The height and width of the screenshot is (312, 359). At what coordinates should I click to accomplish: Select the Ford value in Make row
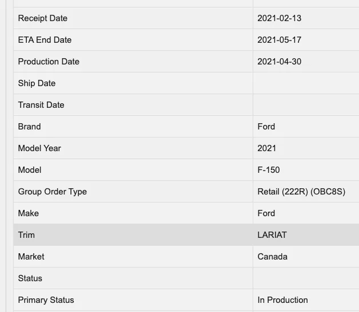[266, 213]
